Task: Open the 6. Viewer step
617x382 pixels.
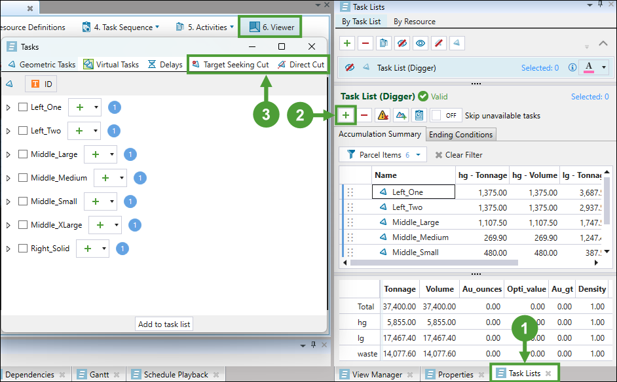Action: [x=271, y=27]
